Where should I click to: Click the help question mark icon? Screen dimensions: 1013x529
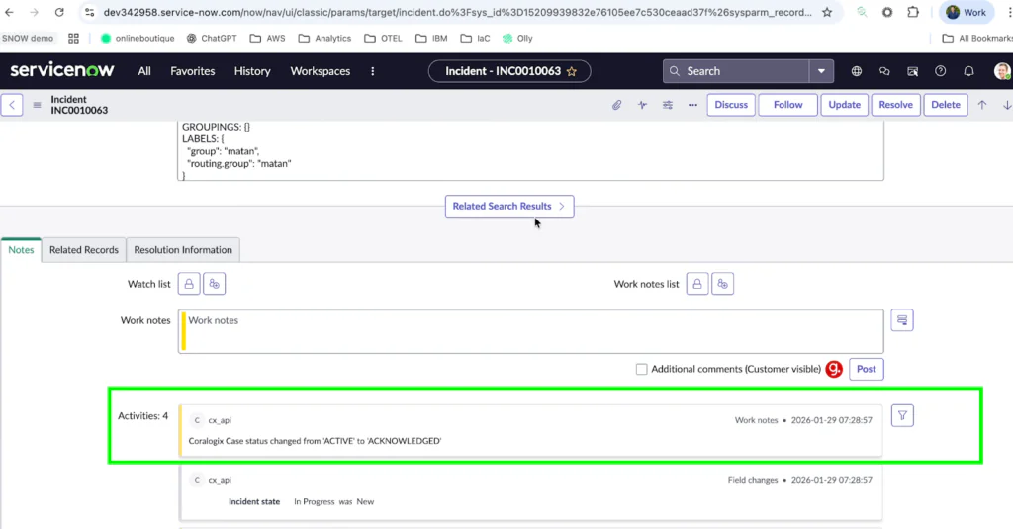click(x=941, y=71)
